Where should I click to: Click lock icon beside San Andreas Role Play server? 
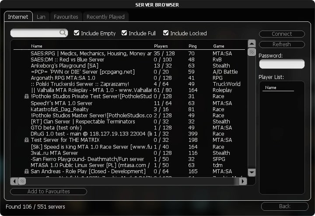pyautogui.click(x=27, y=171)
